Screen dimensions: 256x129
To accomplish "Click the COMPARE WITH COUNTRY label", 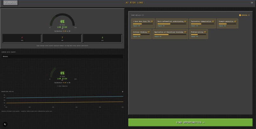I will (9, 52).
